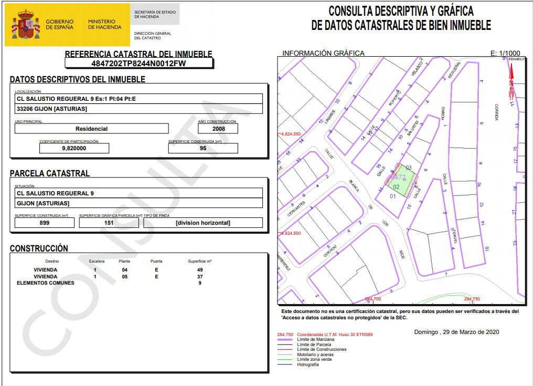Click sub-parcel label 03 on map
Image resolution: width=533 pixels, height=386 pixels.
pyautogui.click(x=409, y=168)
